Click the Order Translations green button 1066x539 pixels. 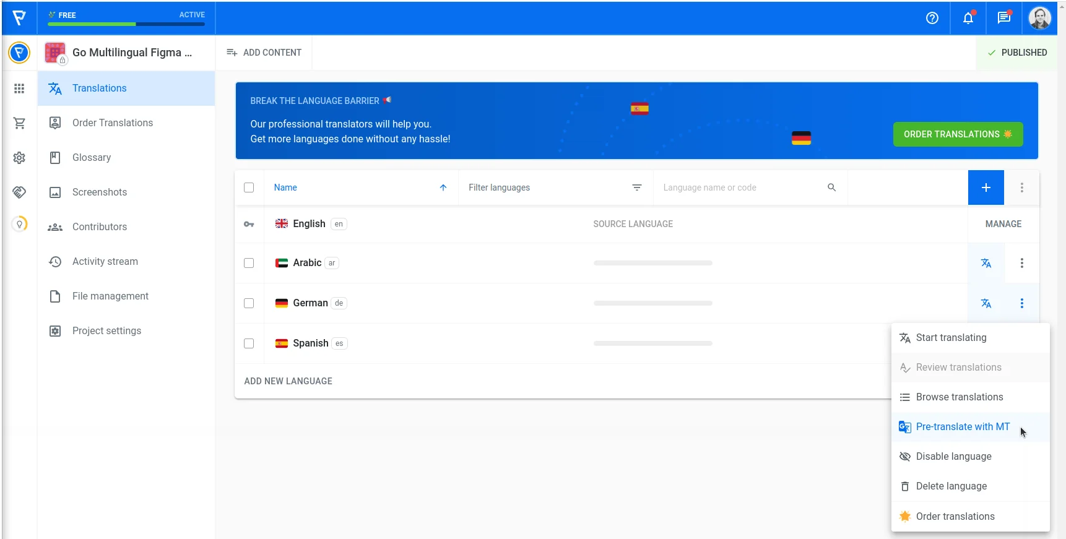click(957, 134)
